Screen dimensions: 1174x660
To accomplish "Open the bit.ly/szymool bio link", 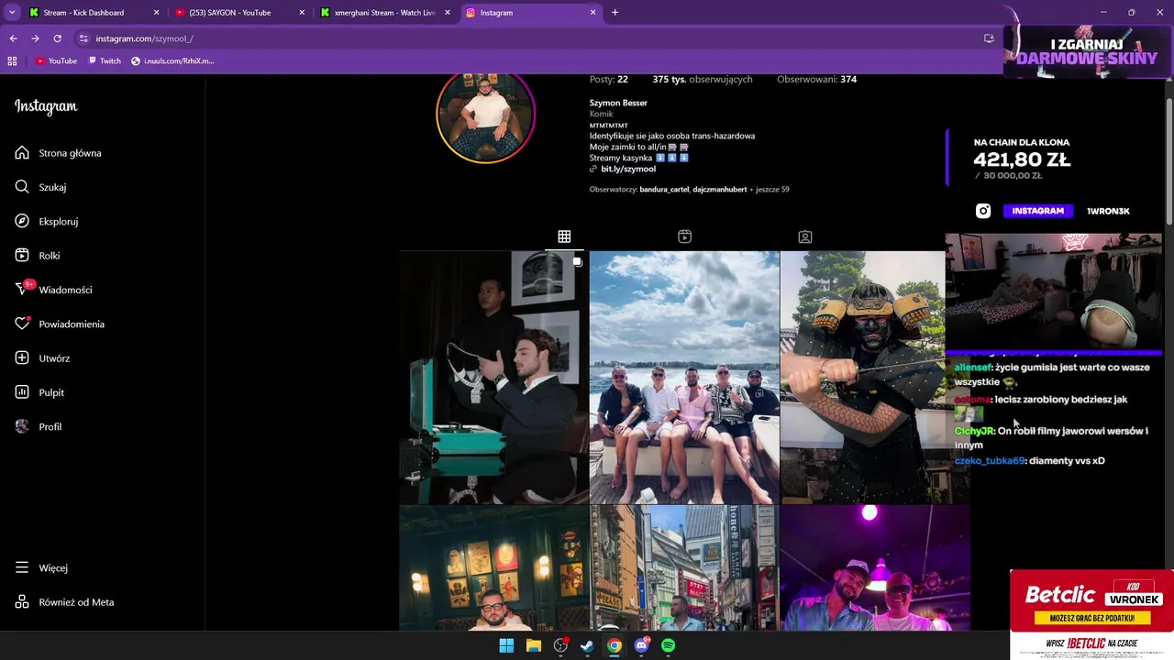I will (x=628, y=169).
